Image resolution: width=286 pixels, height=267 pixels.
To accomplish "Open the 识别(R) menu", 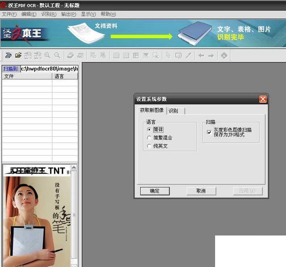I will click(49, 14).
